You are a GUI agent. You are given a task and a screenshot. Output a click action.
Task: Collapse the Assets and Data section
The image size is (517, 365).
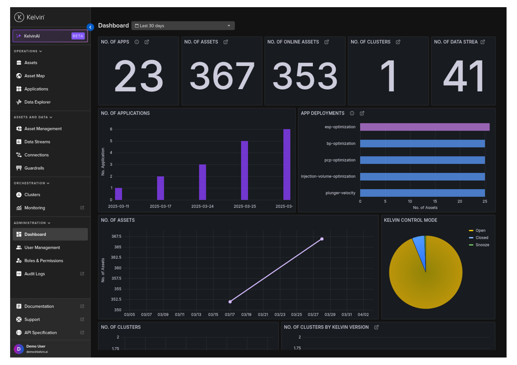[33, 117]
